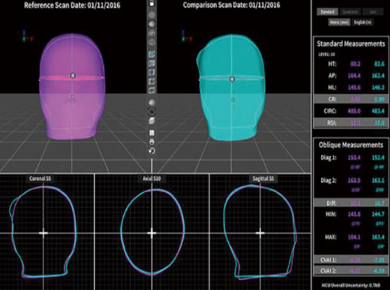Click the save document icon in center toolbar
Screen dimensions: 390x290
(x=151, y=132)
